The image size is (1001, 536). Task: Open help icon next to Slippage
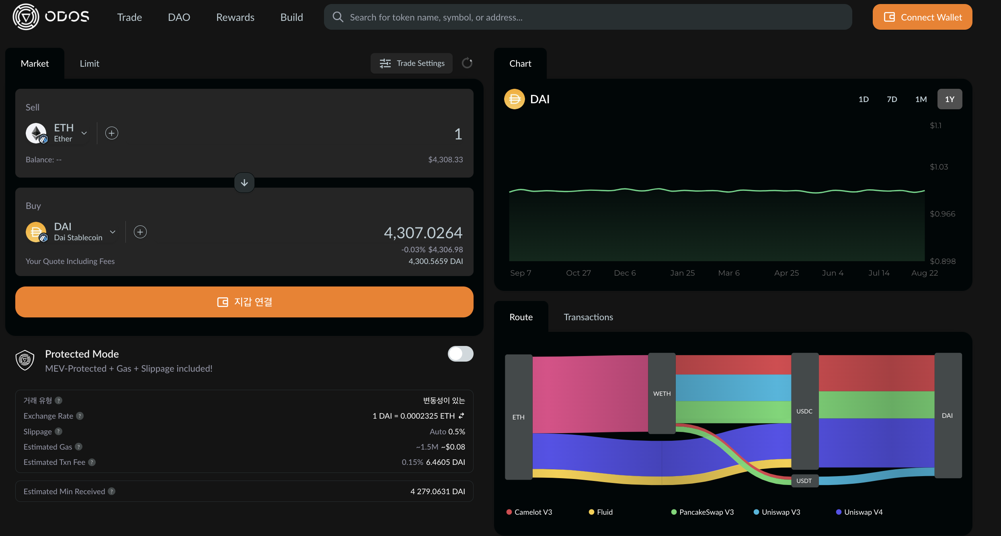58,431
